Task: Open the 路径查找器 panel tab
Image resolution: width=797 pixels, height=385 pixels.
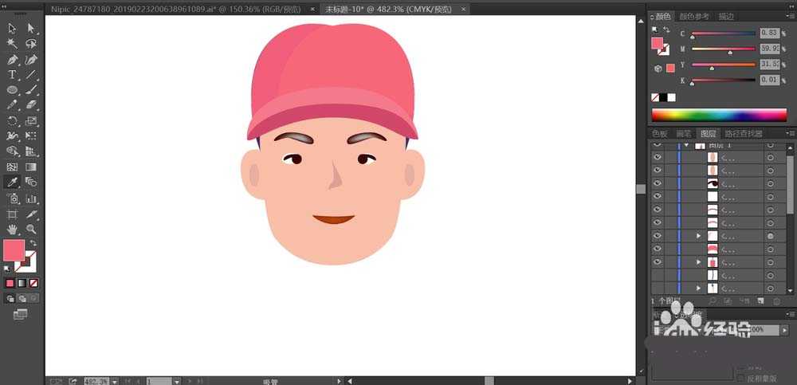Action: (743, 134)
